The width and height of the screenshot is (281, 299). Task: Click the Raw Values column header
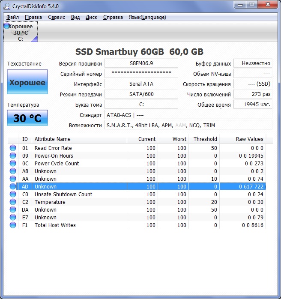click(x=243, y=139)
